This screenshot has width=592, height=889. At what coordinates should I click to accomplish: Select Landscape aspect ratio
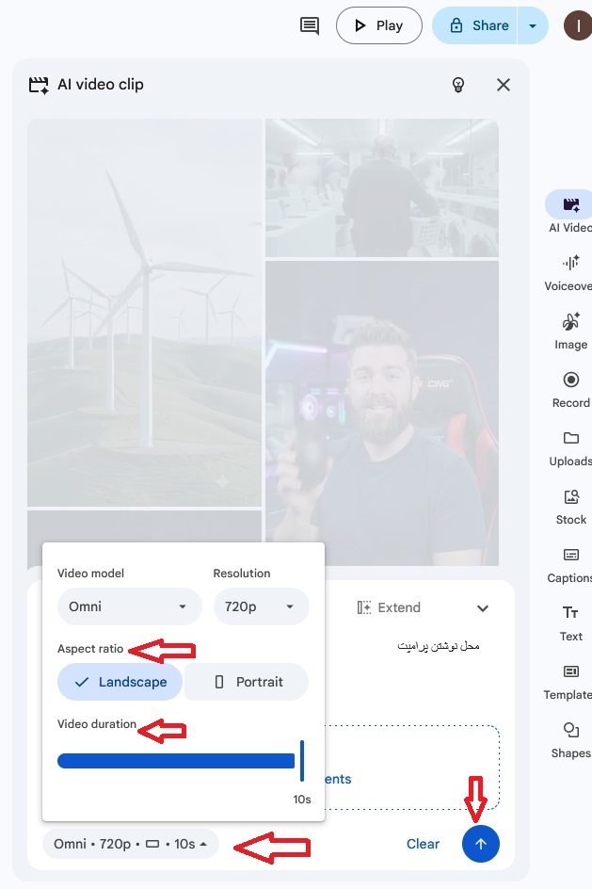pos(120,682)
